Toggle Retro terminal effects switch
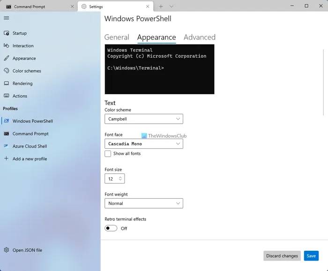This screenshot has width=328, height=271. (111, 228)
